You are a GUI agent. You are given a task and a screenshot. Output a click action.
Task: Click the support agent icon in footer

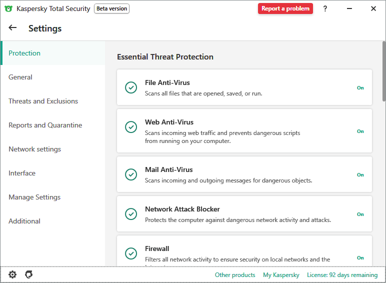29,274
